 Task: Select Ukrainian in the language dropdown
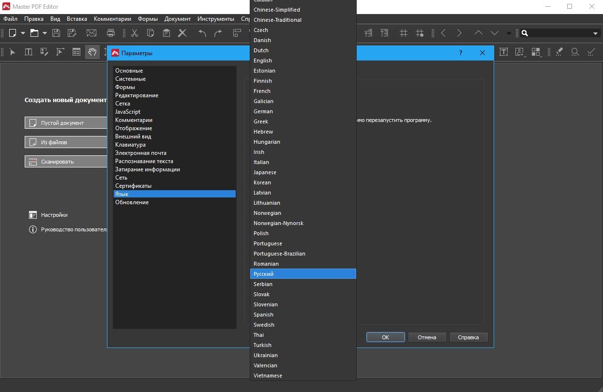(x=266, y=355)
